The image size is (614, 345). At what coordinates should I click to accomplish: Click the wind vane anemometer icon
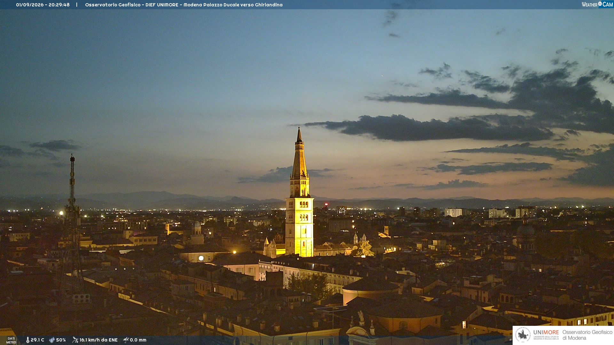click(x=75, y=340)
